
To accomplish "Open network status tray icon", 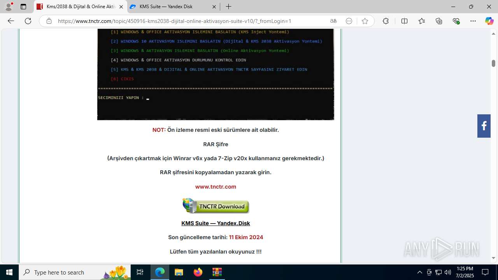I will point(438,272).
